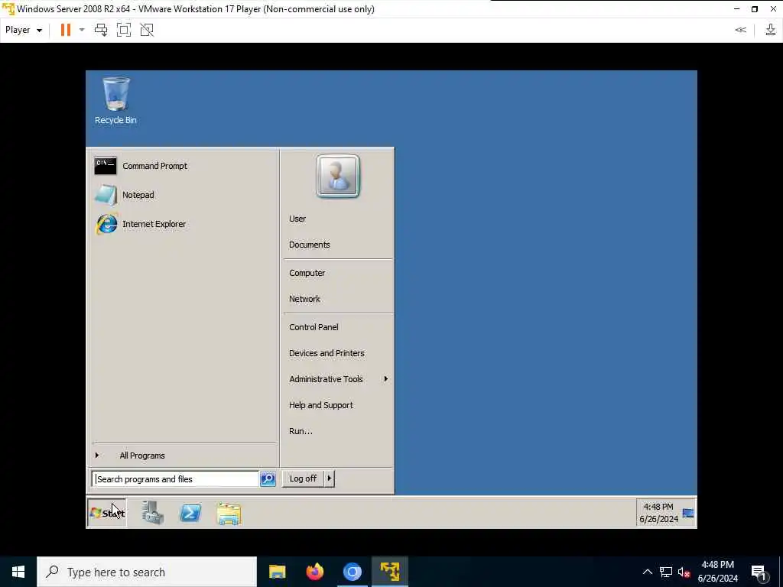The image size is (783, 587).
Task: Open host notification center
Action: pyautogui.click(x=759, y=572)
